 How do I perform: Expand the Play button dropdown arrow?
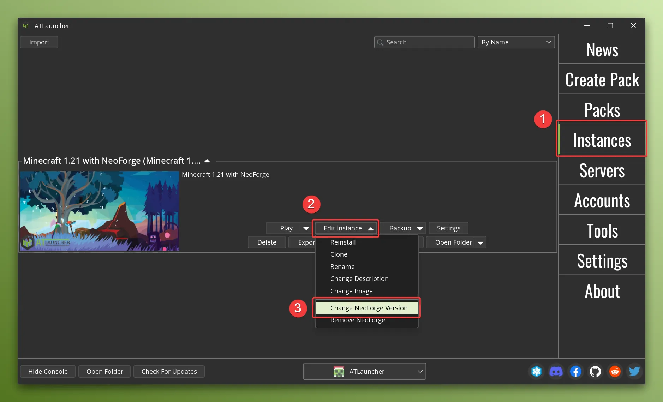point(305,228)
